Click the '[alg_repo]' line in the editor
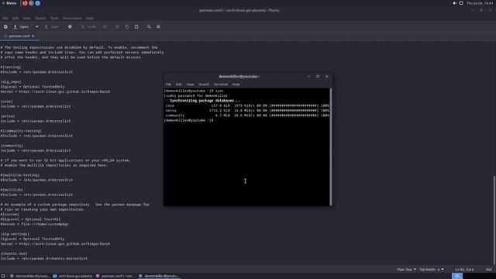496x279 pixels. pos(11,81)
